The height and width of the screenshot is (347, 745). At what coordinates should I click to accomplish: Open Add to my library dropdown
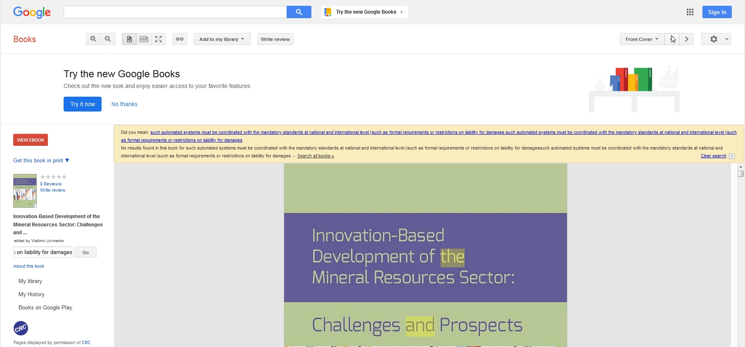[x=222, y=39]
